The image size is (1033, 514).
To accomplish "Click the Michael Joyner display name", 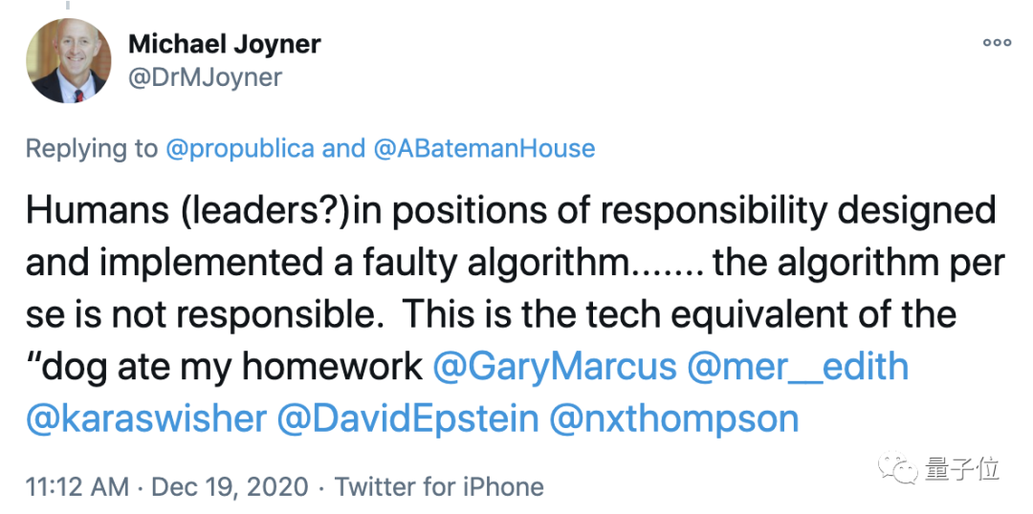I will [224, 43].
